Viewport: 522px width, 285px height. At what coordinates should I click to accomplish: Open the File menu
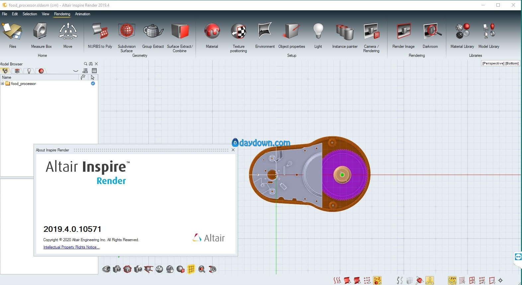click(5, 14)
